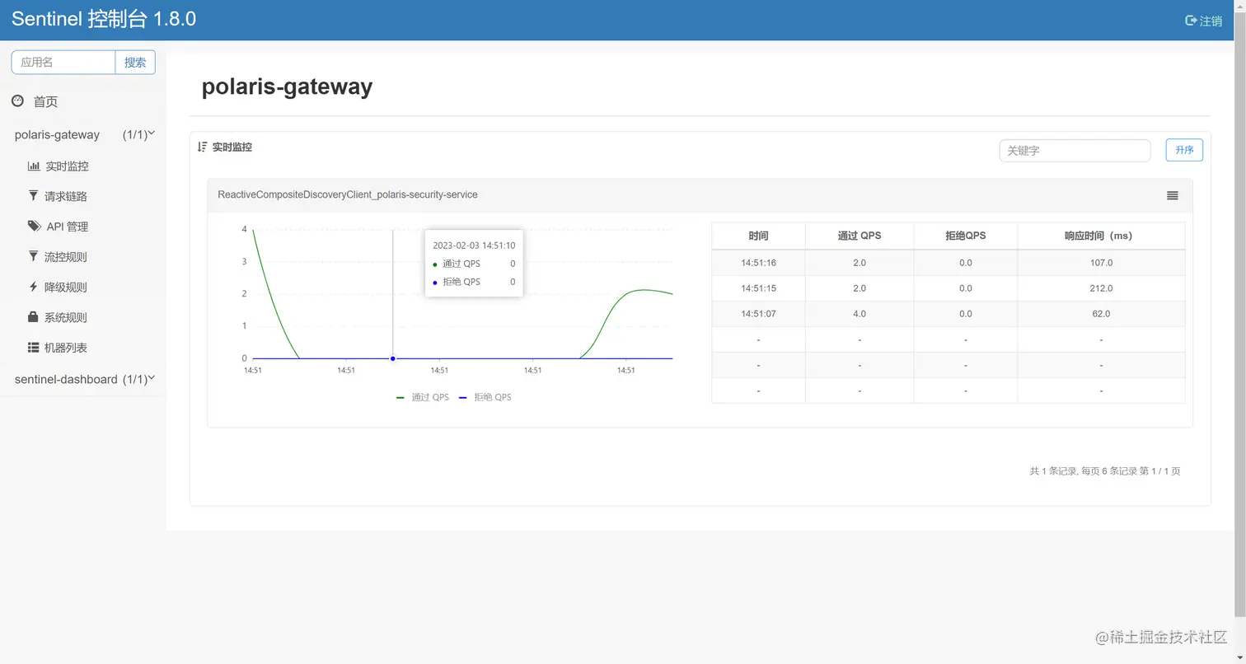Open 实时监控 in the sidebar
The width and height of the screenshot is (1246, 664).
pyautogui.click(x=67, y=166)
